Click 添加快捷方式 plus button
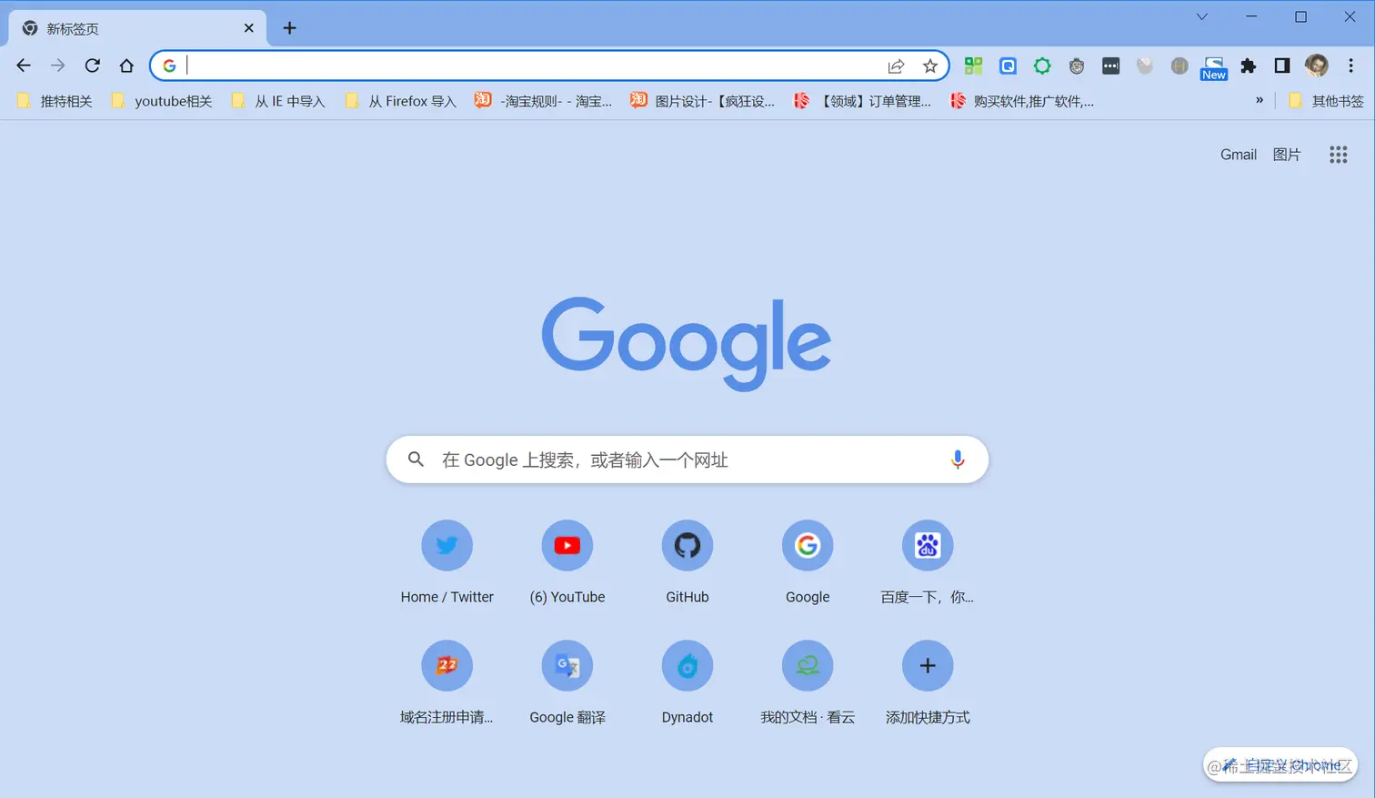 point(928,666)
